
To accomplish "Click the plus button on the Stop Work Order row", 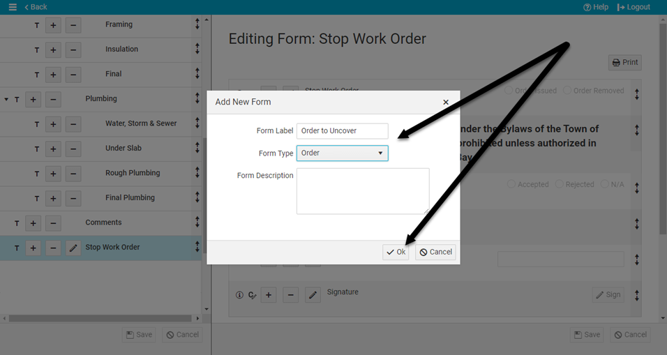I will tap(33, 248).
